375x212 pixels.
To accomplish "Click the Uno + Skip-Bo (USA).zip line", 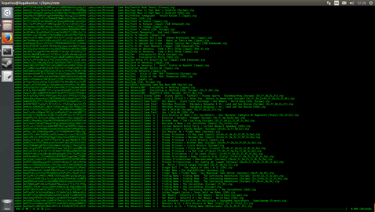I will 104,112.
